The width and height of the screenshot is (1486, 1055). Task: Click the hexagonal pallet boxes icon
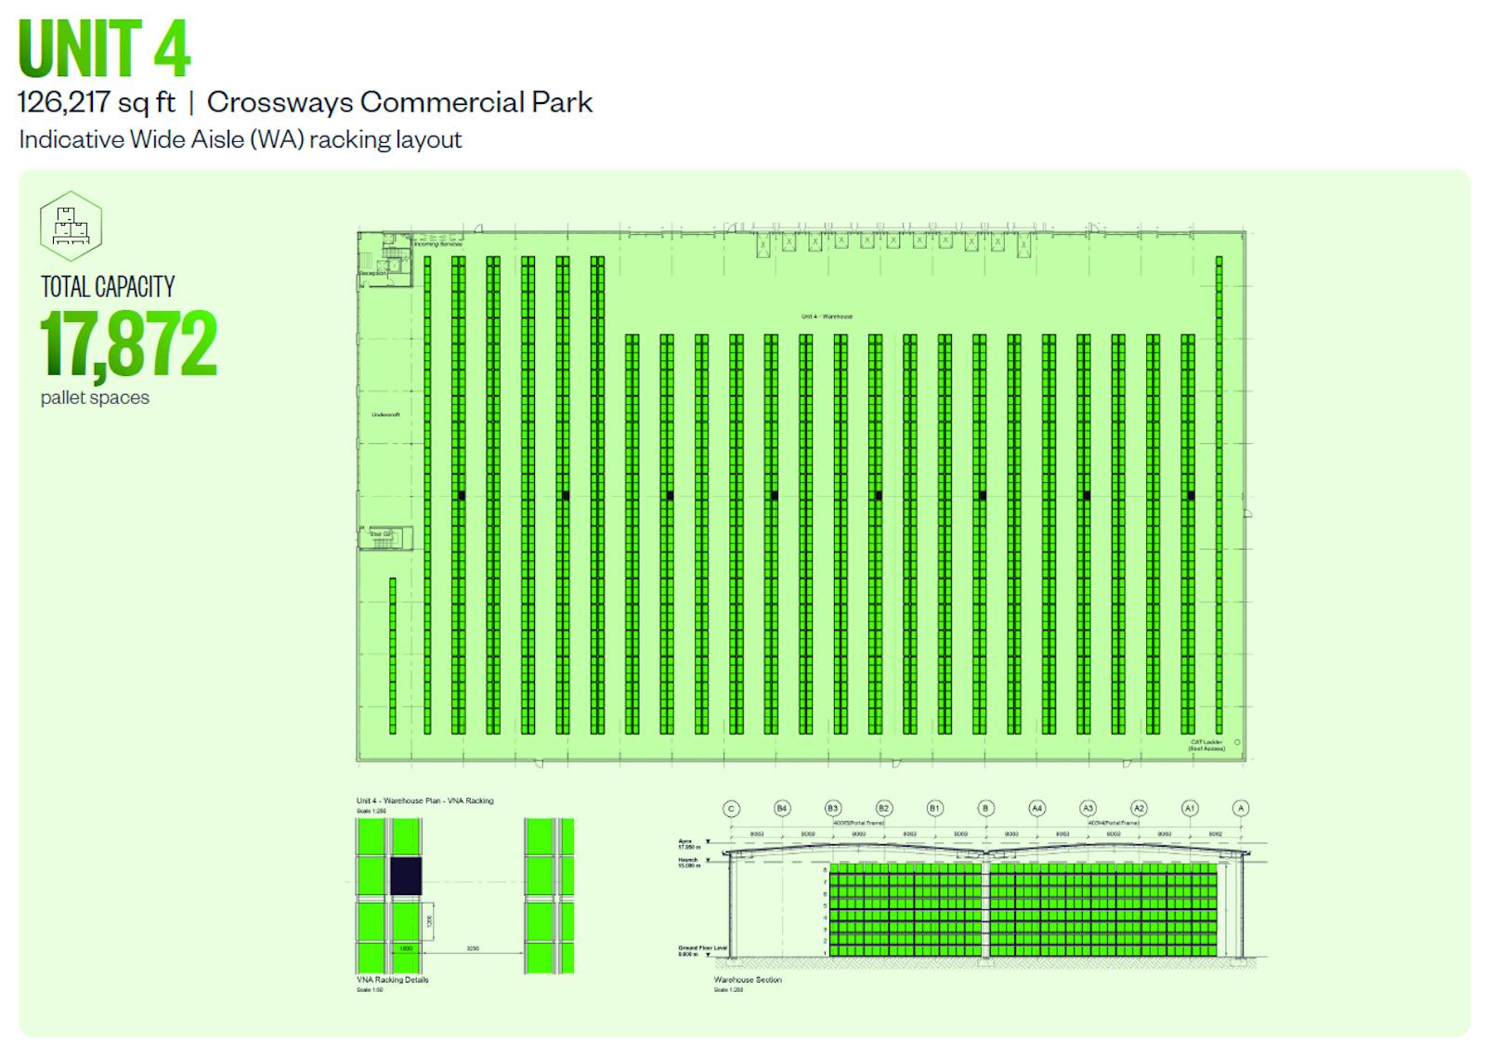pyautogui.click(x=71, y=226)
